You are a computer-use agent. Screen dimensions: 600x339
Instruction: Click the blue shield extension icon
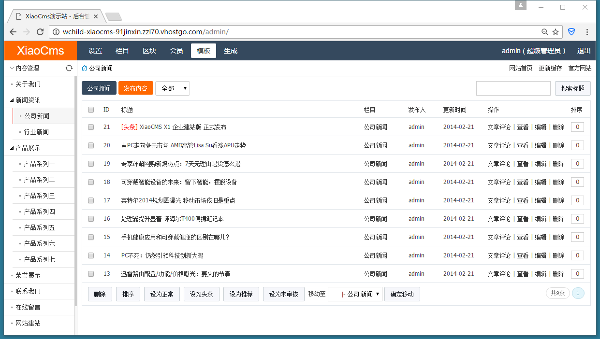click(x=571, y=32)
